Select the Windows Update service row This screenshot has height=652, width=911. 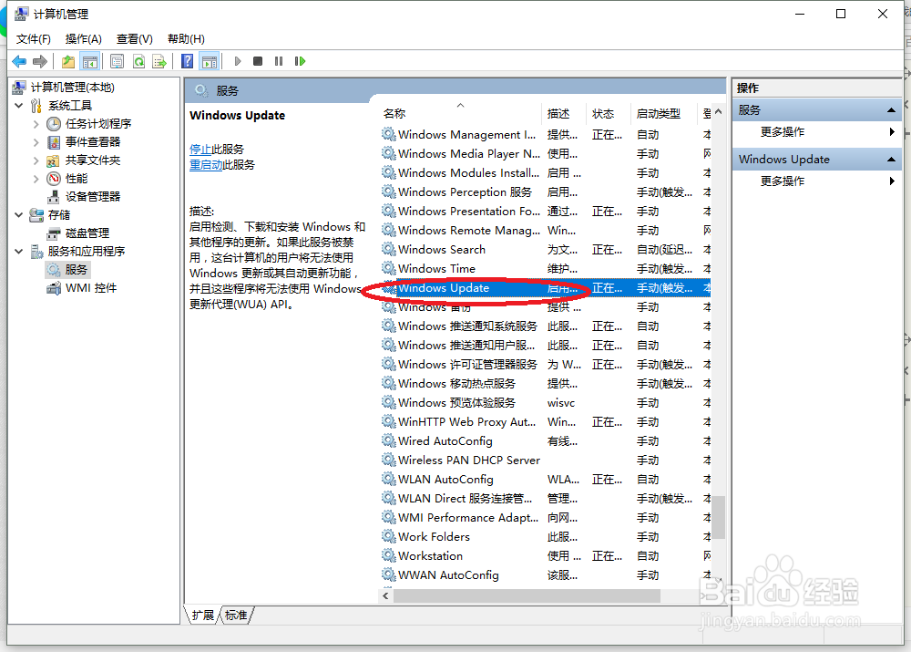coord(545,288)
